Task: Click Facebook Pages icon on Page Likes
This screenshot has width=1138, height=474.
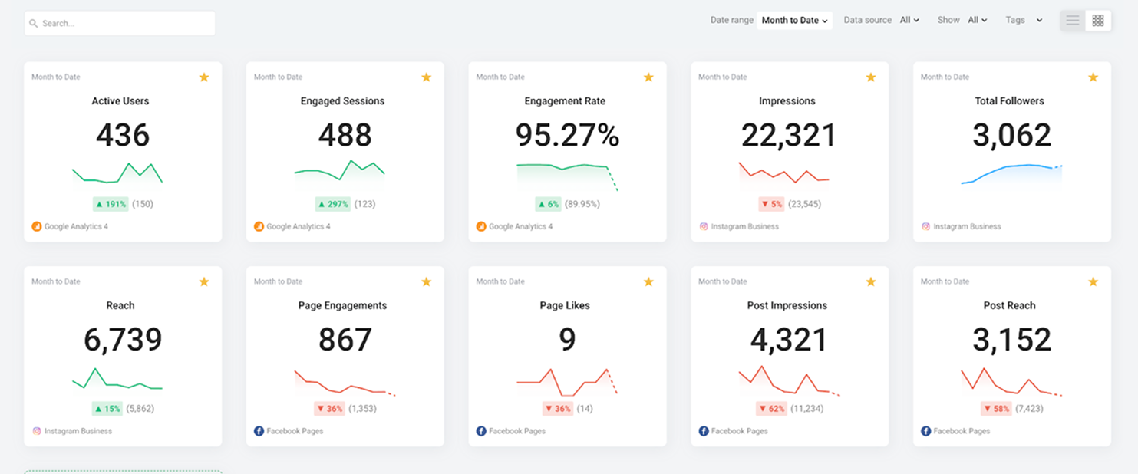Action: [x=481, y=431]
